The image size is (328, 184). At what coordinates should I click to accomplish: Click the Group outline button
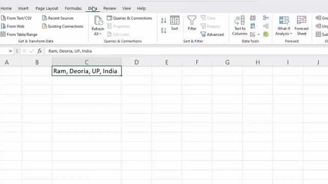point(322,18)
